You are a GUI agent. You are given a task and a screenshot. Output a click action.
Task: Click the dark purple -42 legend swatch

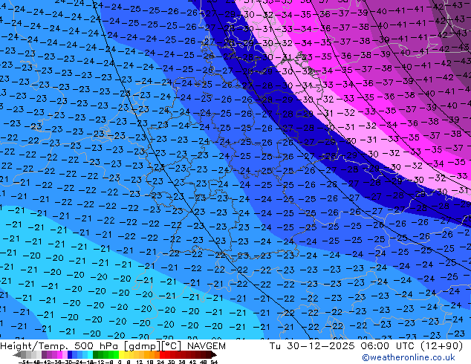pos(44,354)
